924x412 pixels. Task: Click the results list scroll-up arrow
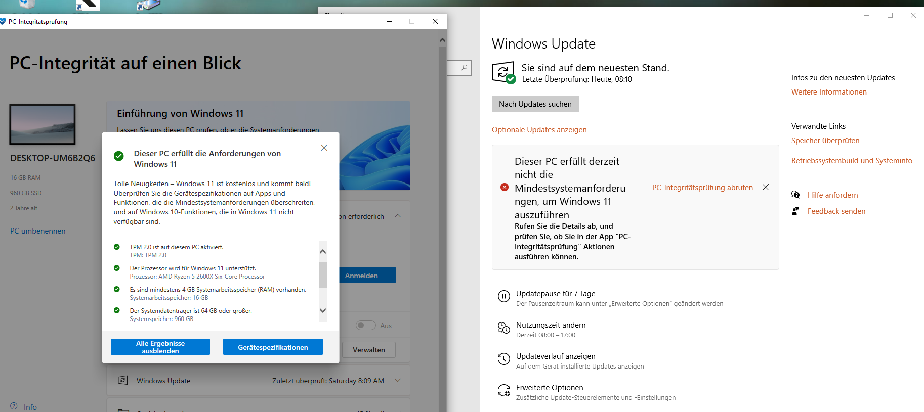pyautogui.click(x=323, y=251)
